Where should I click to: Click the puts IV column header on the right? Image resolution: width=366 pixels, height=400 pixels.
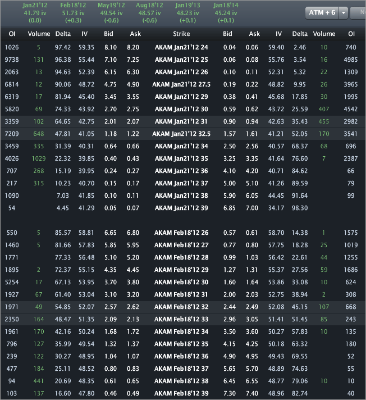tap(278, 34)
